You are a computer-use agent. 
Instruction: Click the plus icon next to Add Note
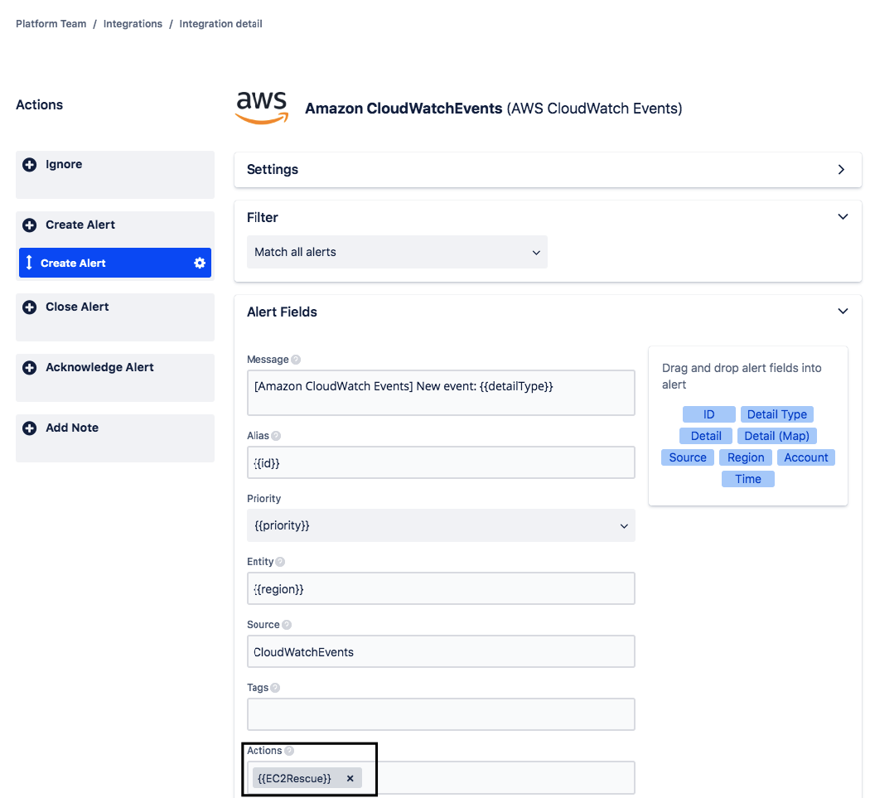[29, 428]
